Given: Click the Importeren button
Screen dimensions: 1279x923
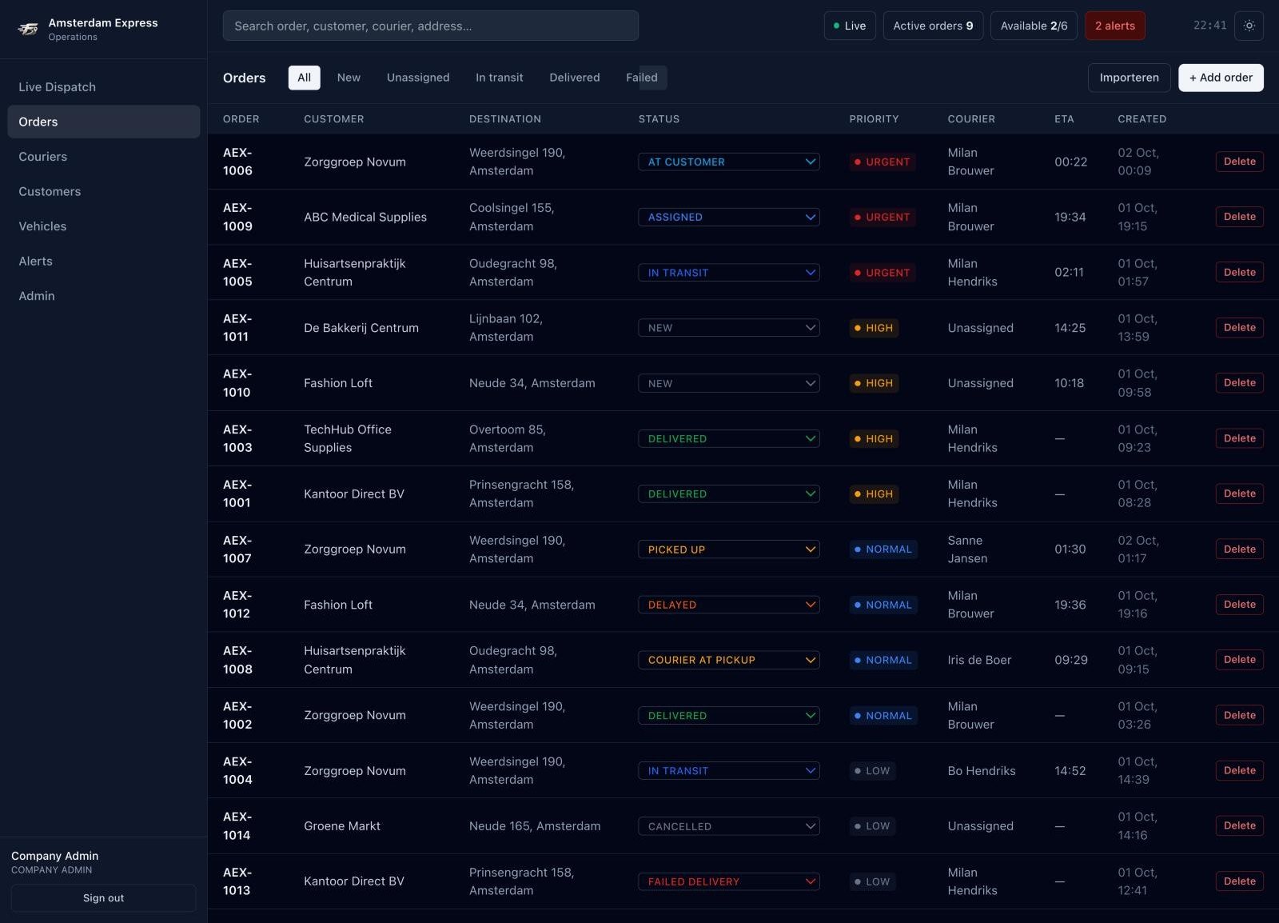Looking at the screenshot, I should 1129,78.
